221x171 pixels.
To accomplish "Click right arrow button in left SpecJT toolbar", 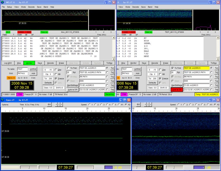I will pos(62,105).
